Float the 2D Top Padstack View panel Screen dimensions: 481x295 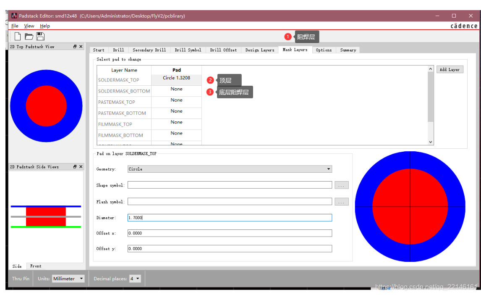tap(75, 47)
